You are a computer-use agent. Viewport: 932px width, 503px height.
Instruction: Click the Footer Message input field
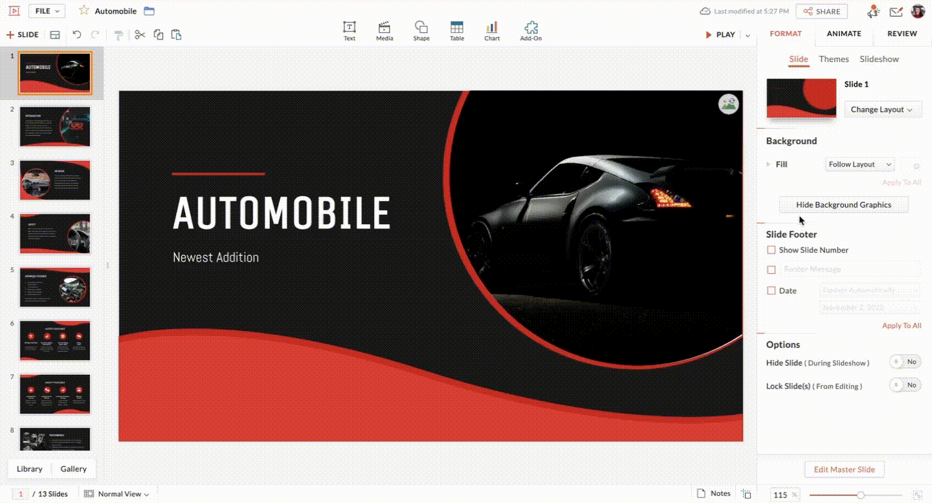coord(850,269)
